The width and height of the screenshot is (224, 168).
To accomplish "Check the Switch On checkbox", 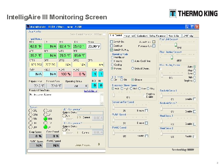I will tap(112, 42).
